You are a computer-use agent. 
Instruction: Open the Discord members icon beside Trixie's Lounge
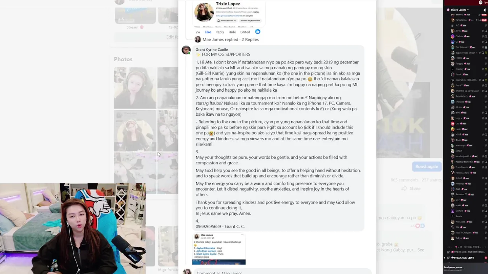click(x=485, y=10)
